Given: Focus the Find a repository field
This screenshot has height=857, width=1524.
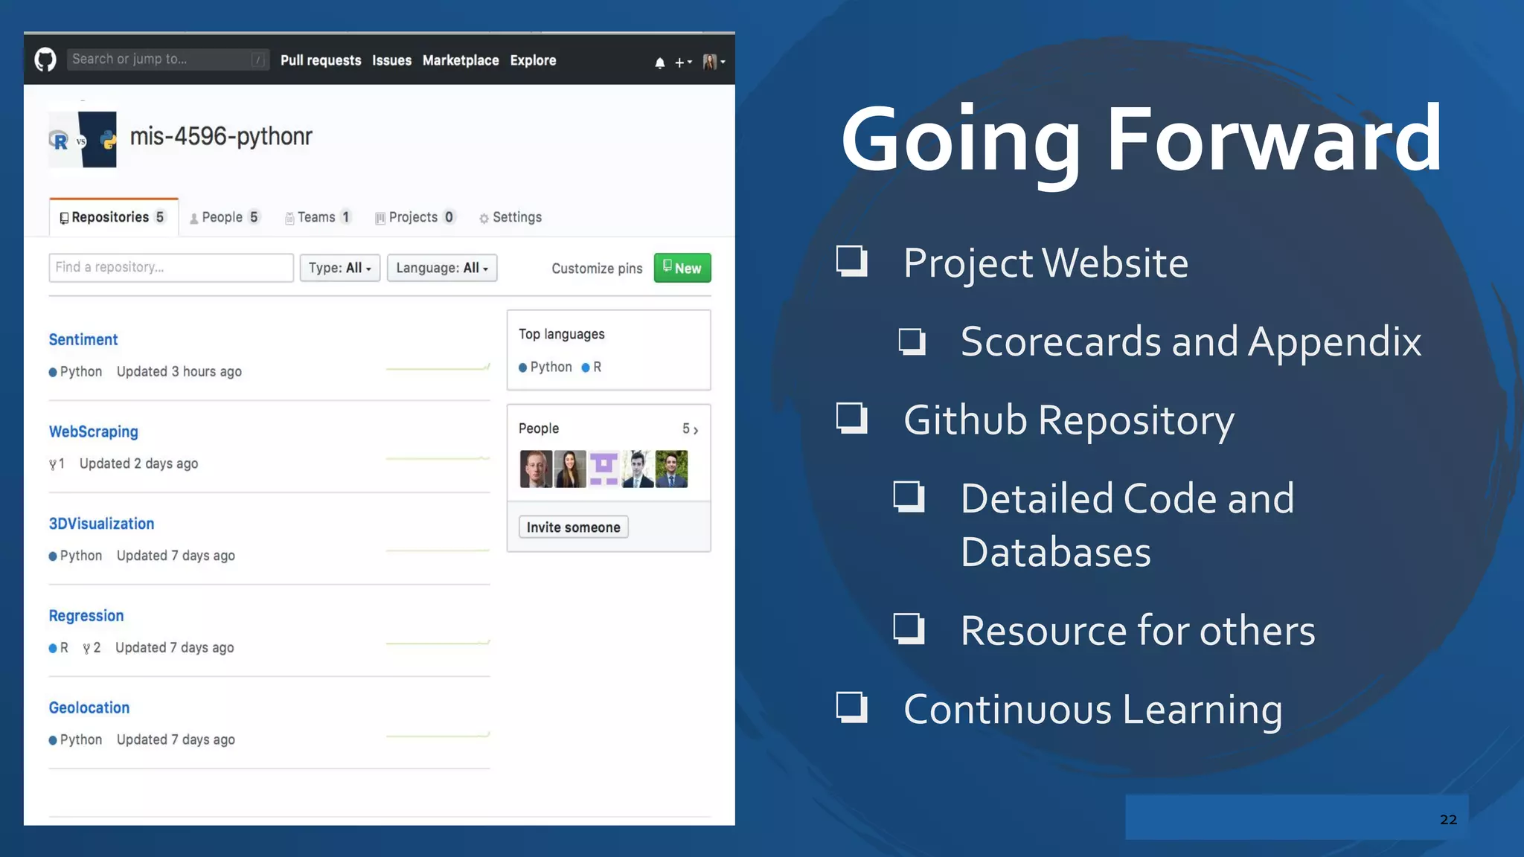Looking at the screenshot, I should click(171, 268).
